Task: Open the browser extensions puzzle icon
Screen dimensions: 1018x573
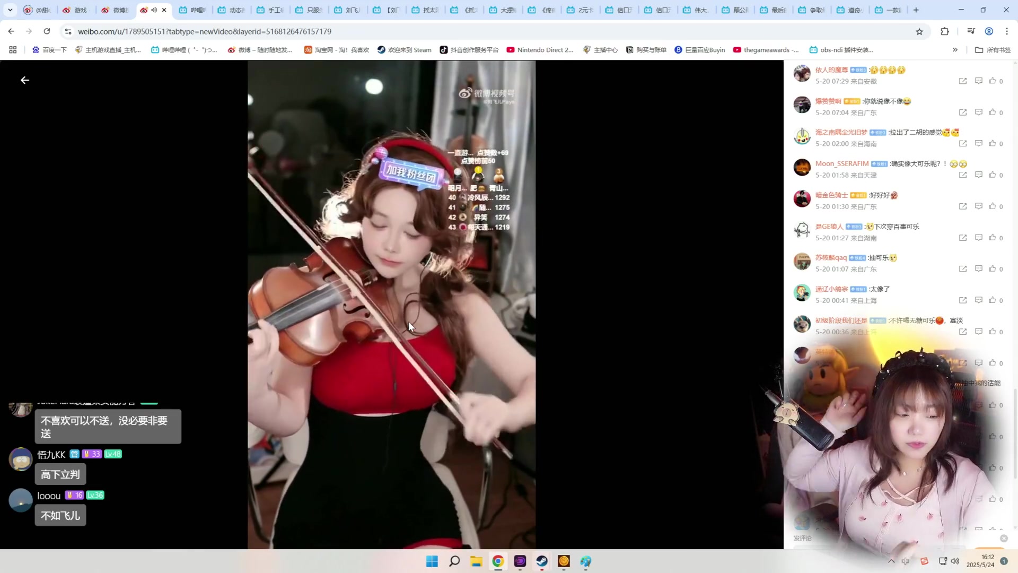Action: 945,31
